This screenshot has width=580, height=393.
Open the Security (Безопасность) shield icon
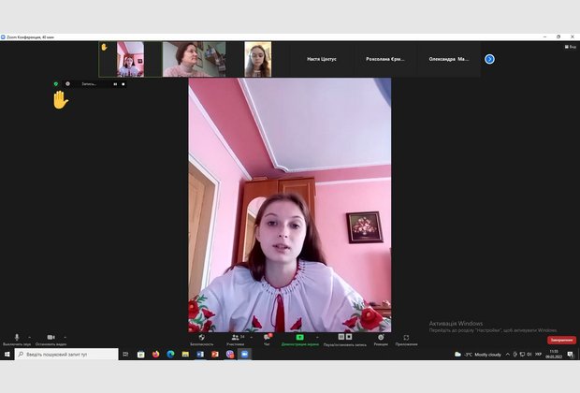(x=201, y=337)
